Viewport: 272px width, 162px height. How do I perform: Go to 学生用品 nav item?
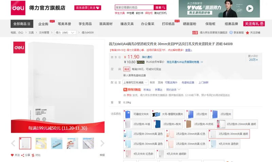(x=85, y=24)
